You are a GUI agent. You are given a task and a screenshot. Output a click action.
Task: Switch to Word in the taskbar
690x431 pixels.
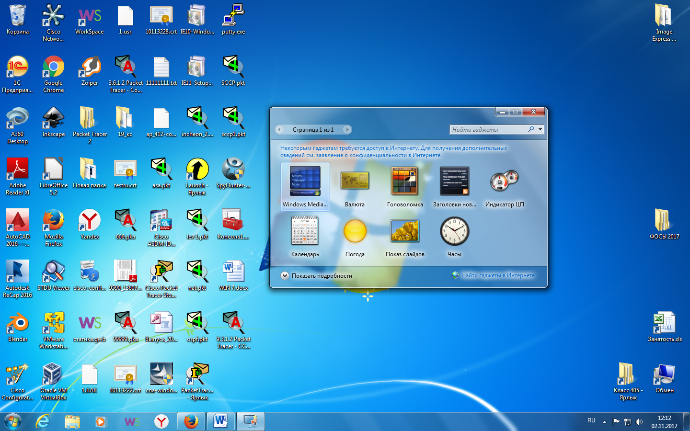pos(220,421)
